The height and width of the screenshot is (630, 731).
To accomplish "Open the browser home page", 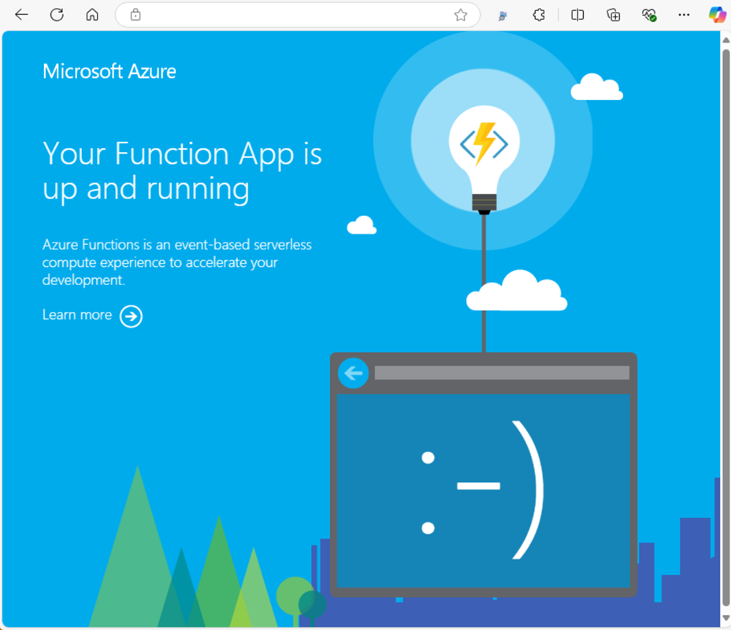I will tap(92, 14).
